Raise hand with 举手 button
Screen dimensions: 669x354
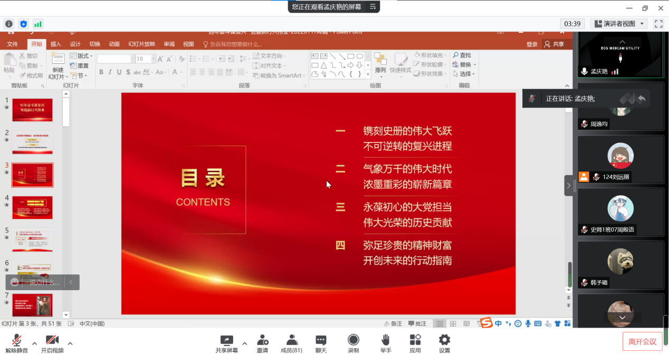click(x=386, y=343)
